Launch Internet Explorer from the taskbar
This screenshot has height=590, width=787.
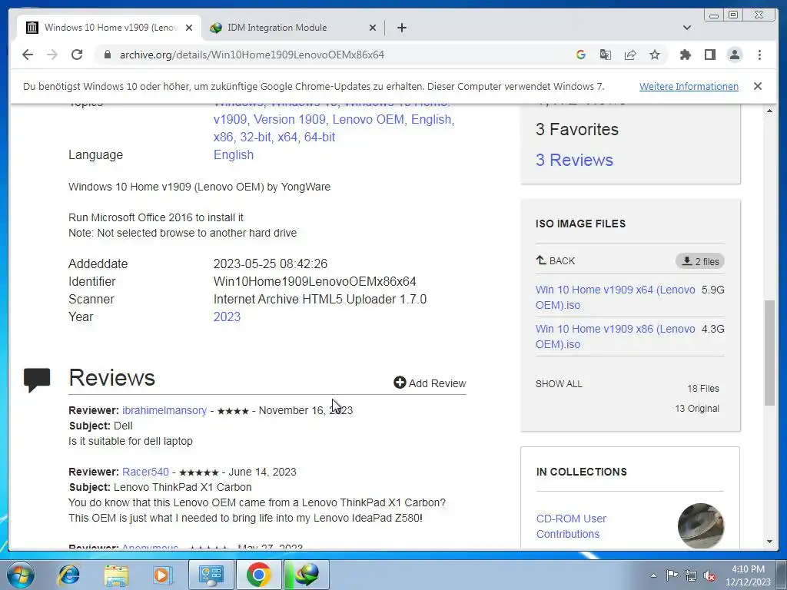tap(68, 575)
